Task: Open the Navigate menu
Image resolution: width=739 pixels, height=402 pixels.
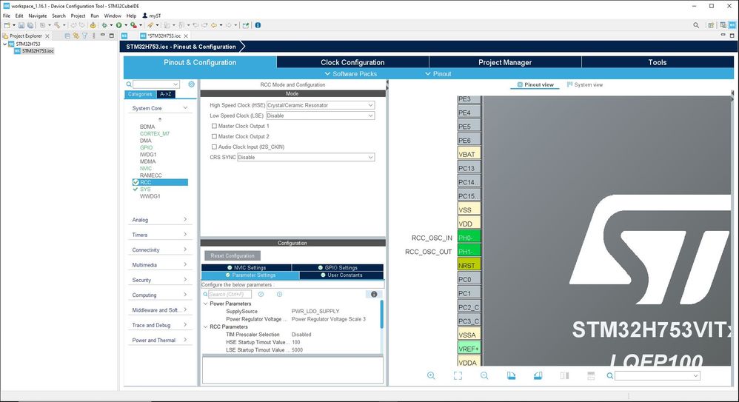Action: pos(37,16)
